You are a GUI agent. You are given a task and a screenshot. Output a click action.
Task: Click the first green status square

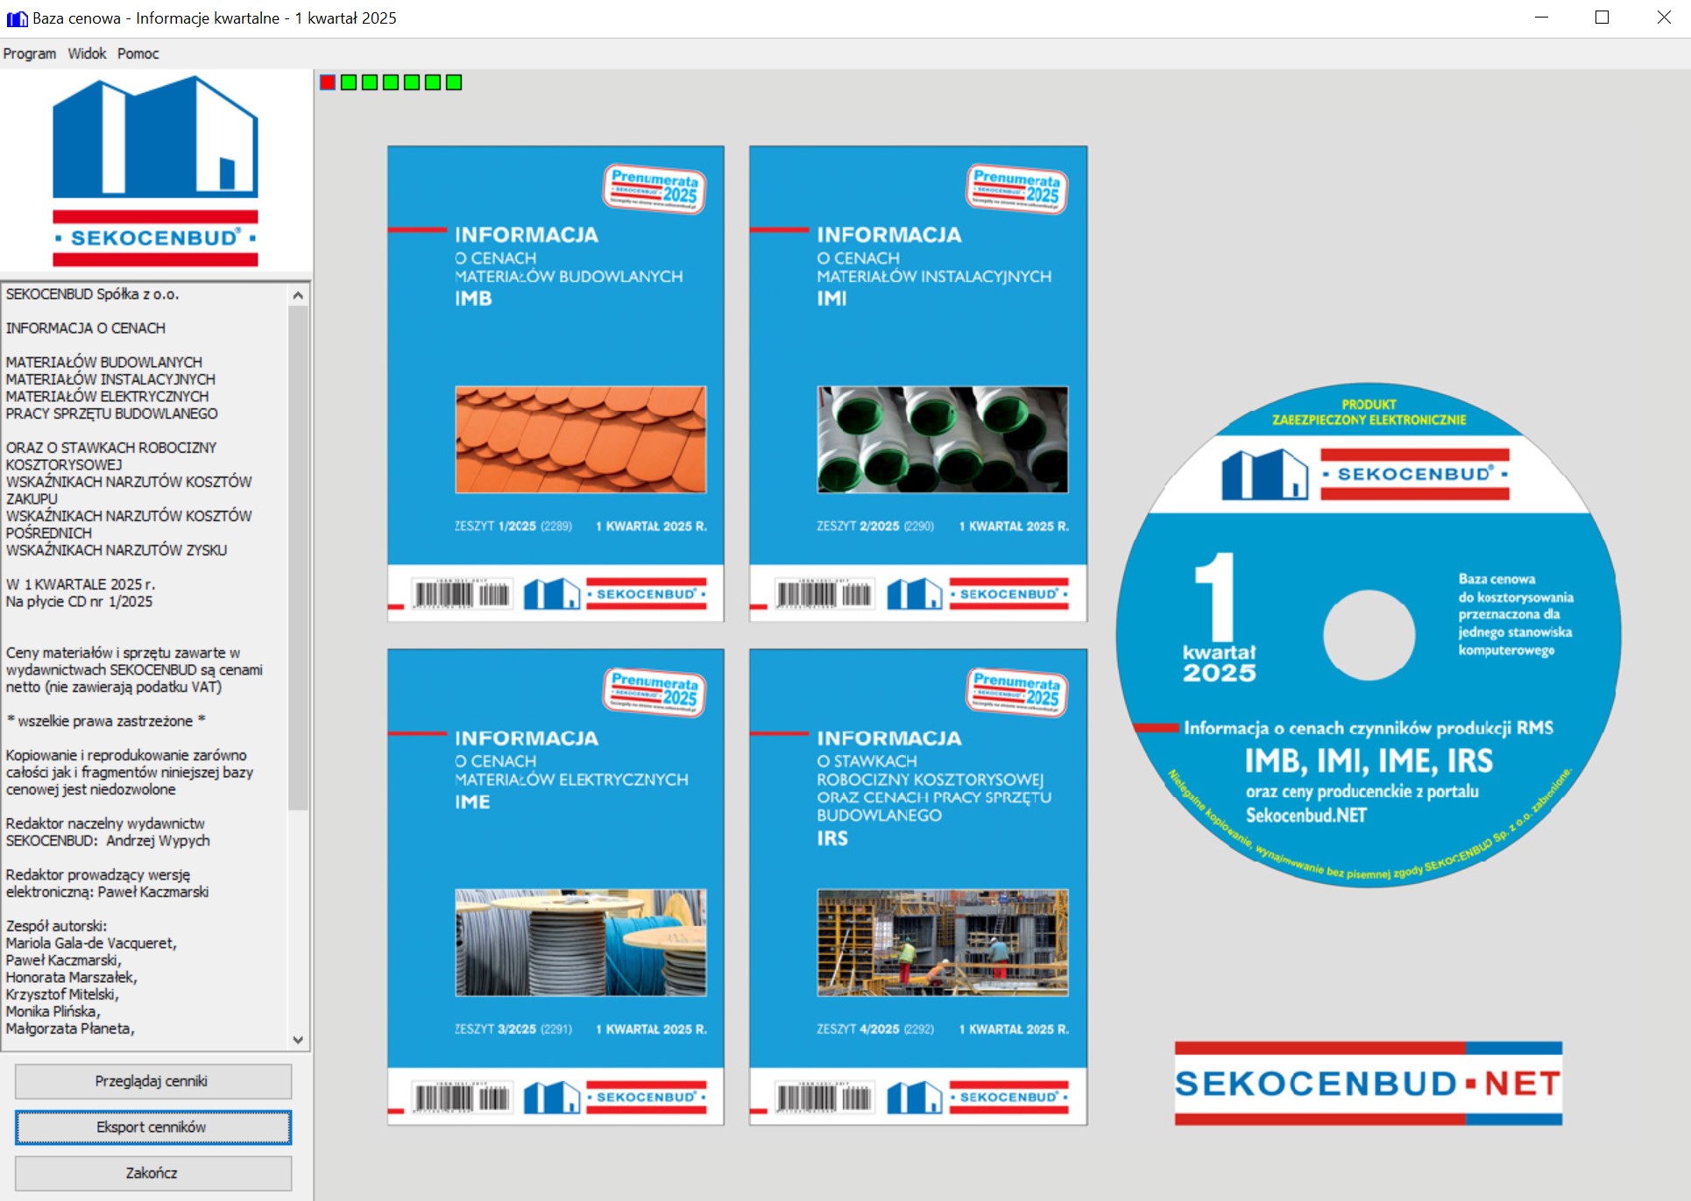pos(349,82)
